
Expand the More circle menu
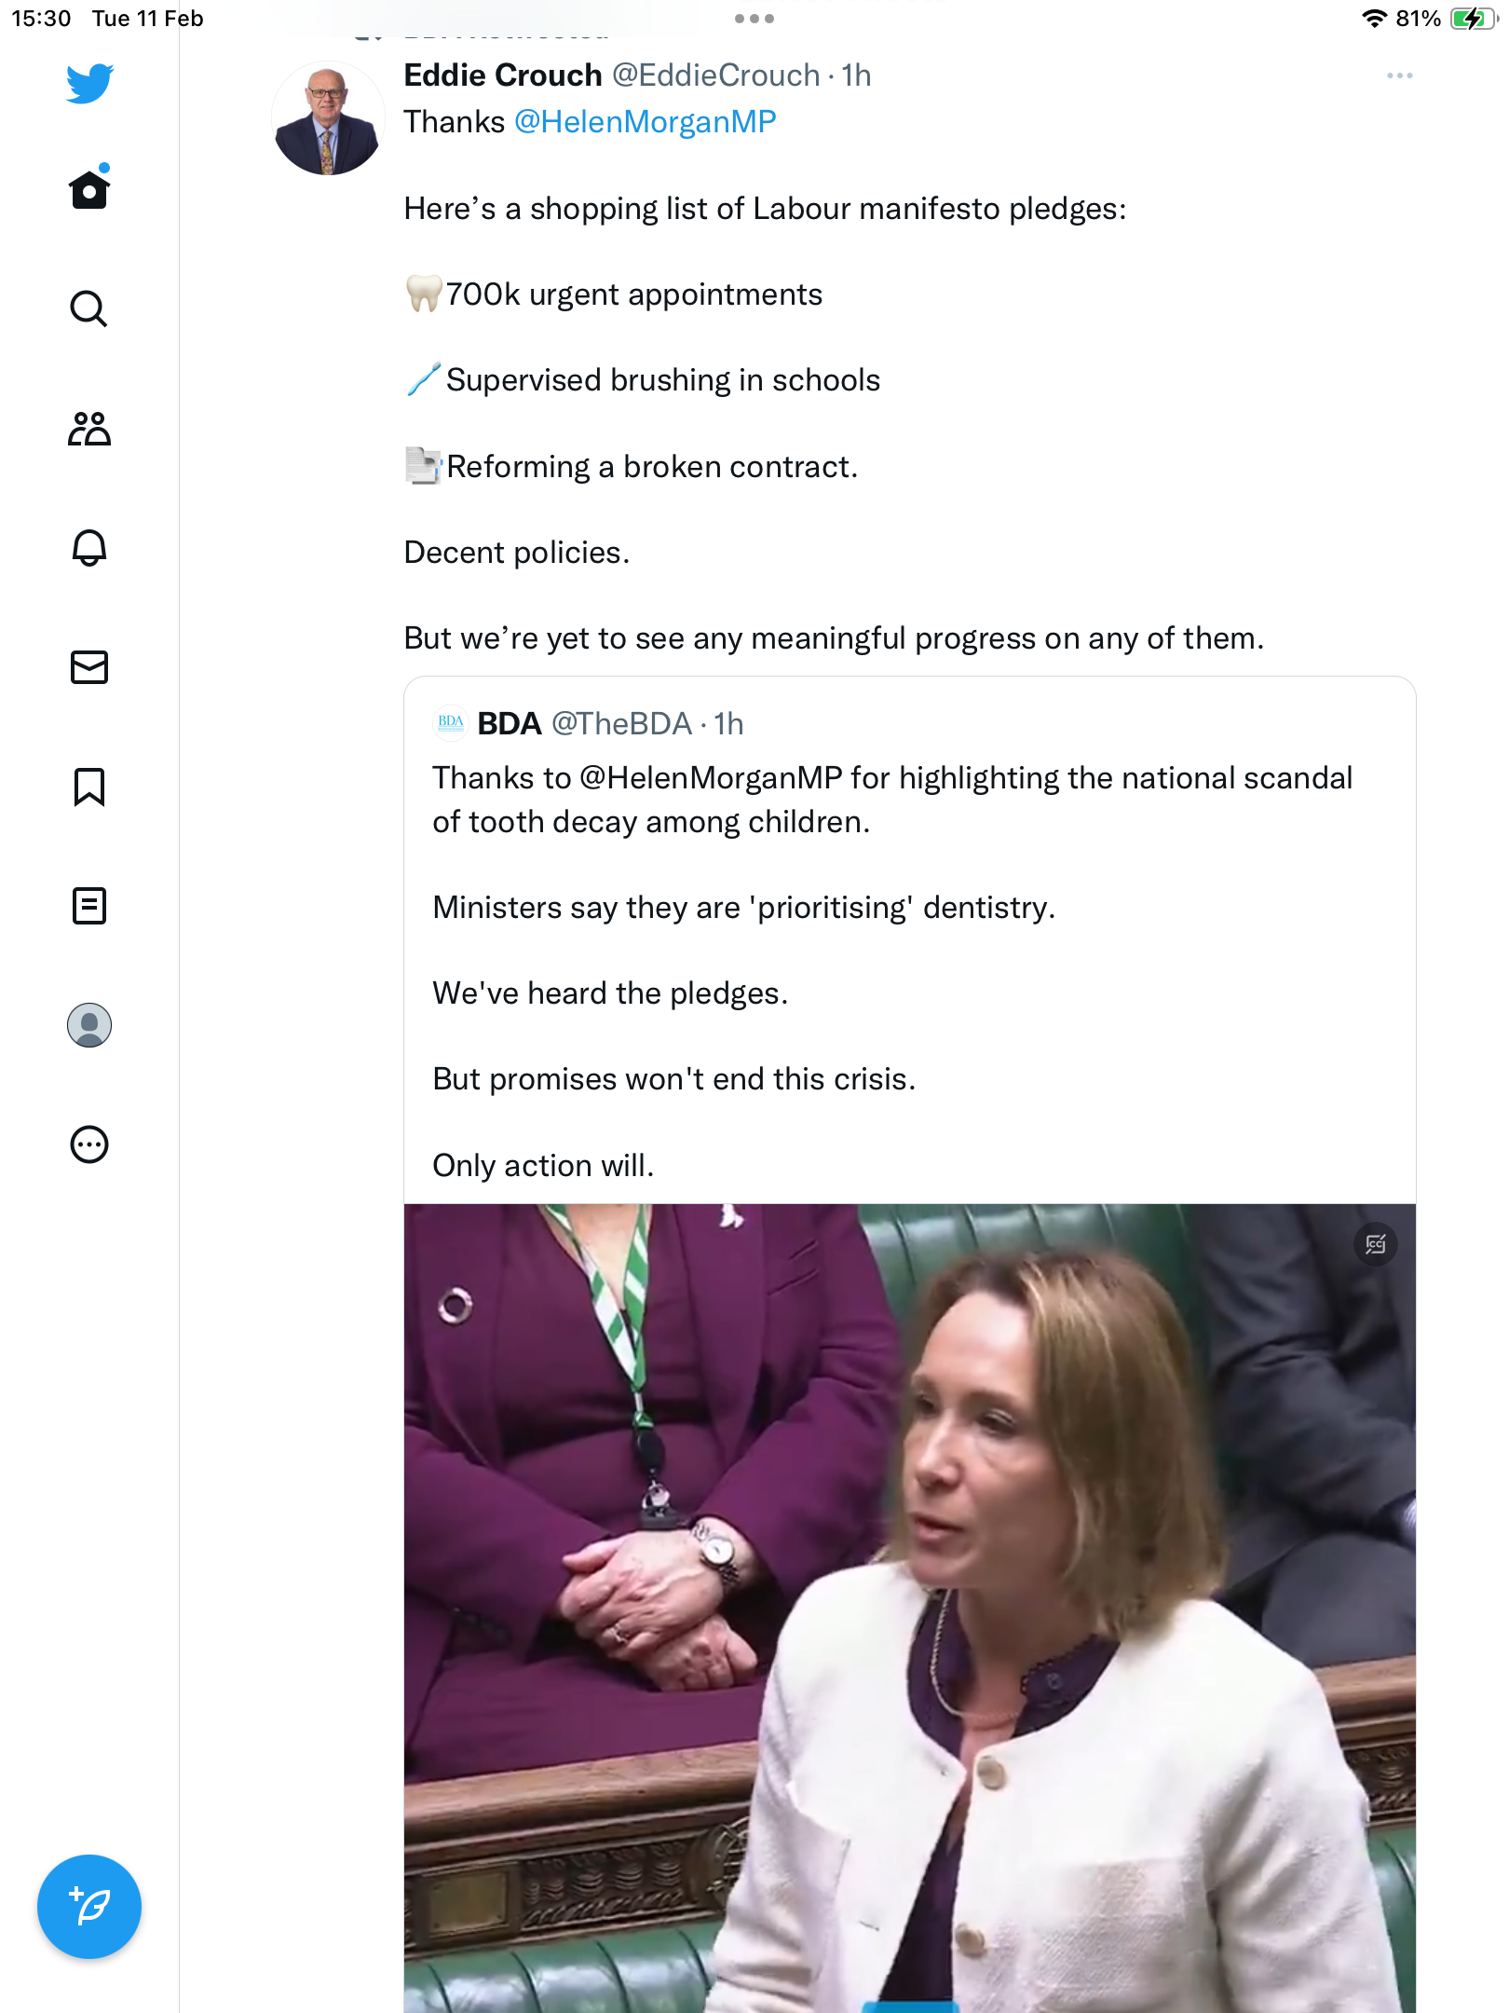(89, 1144)
